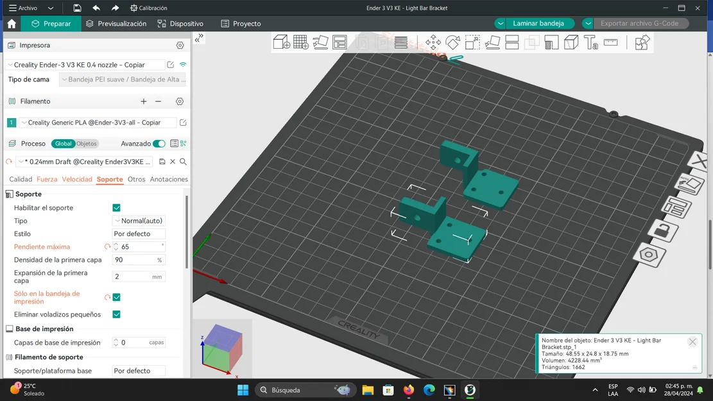Select the Text emboss tool

(x=590, y=43)
